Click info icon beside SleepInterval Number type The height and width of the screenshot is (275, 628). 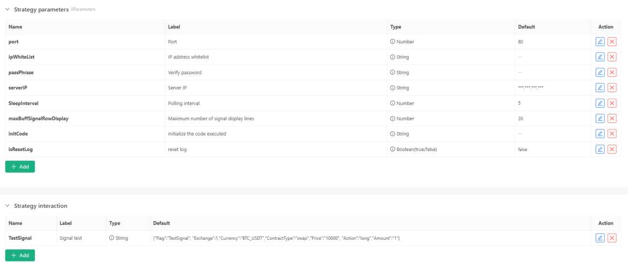[393, 103]
